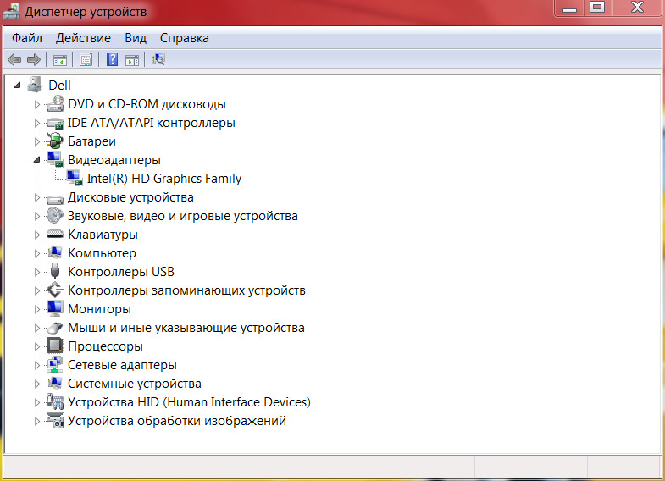Viewport: 665px width, 481px height.
Task: Click Scan for hardware changes toolbar icon
Action: click(158, 59)
